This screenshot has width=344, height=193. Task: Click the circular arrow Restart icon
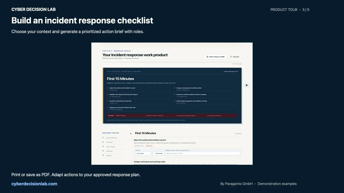coord(231,57)
